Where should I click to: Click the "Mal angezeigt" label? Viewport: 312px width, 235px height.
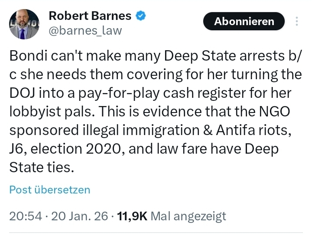tap(188, 216)
